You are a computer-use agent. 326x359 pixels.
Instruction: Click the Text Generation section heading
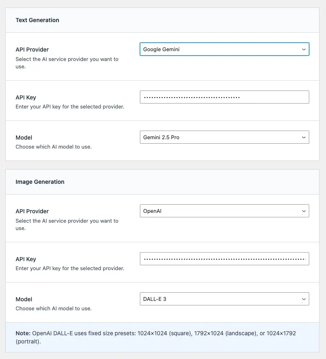tap(37, 20)
